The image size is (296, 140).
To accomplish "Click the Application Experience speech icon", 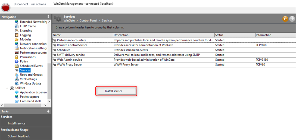I will pos(17,92).
